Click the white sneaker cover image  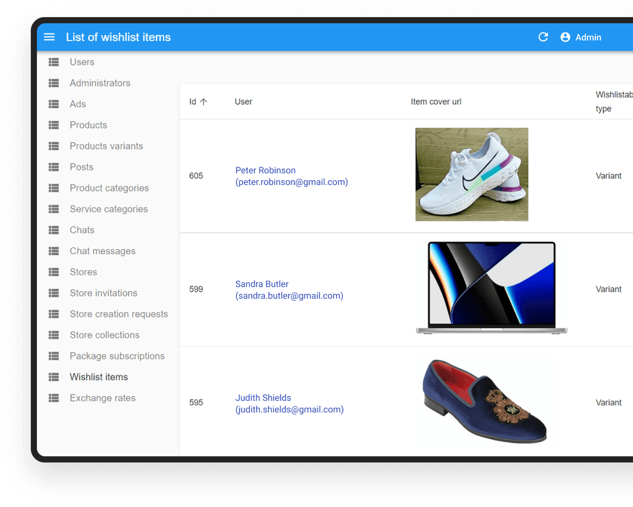471,174
